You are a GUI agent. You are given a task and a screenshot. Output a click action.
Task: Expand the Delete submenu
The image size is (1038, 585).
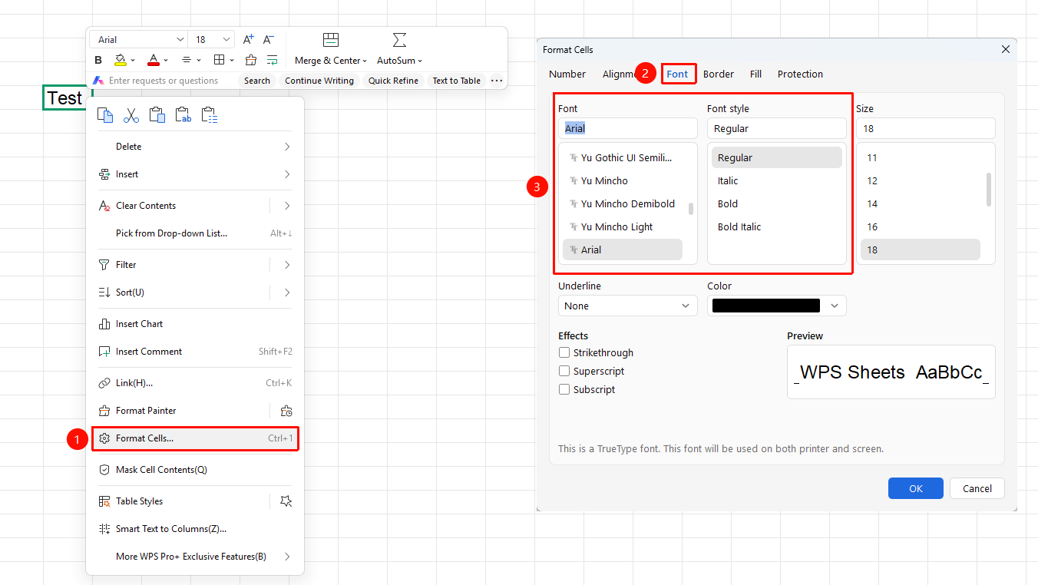(x=195, y=147)
